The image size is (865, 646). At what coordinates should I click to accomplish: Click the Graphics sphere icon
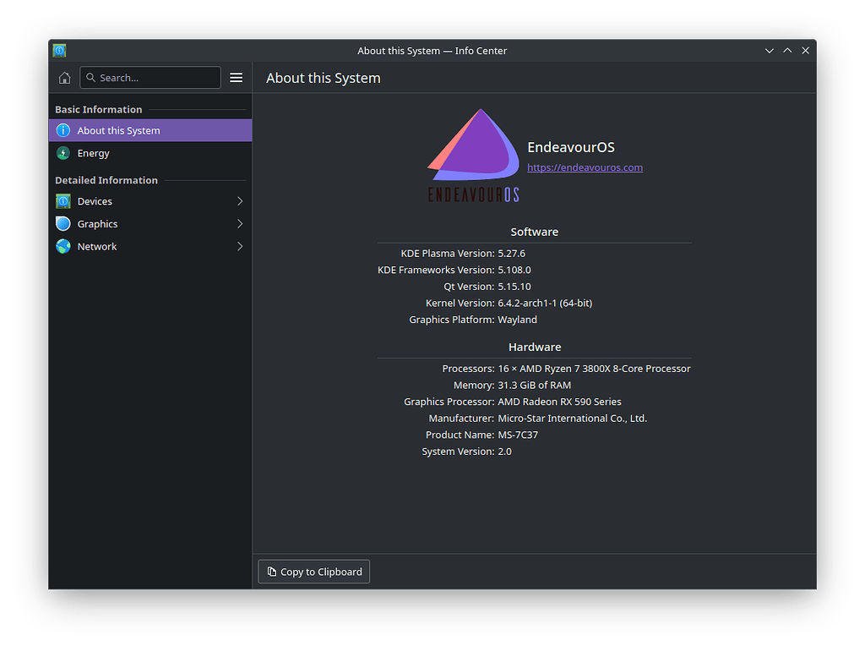pyautogui.click(x=65, y=223)
